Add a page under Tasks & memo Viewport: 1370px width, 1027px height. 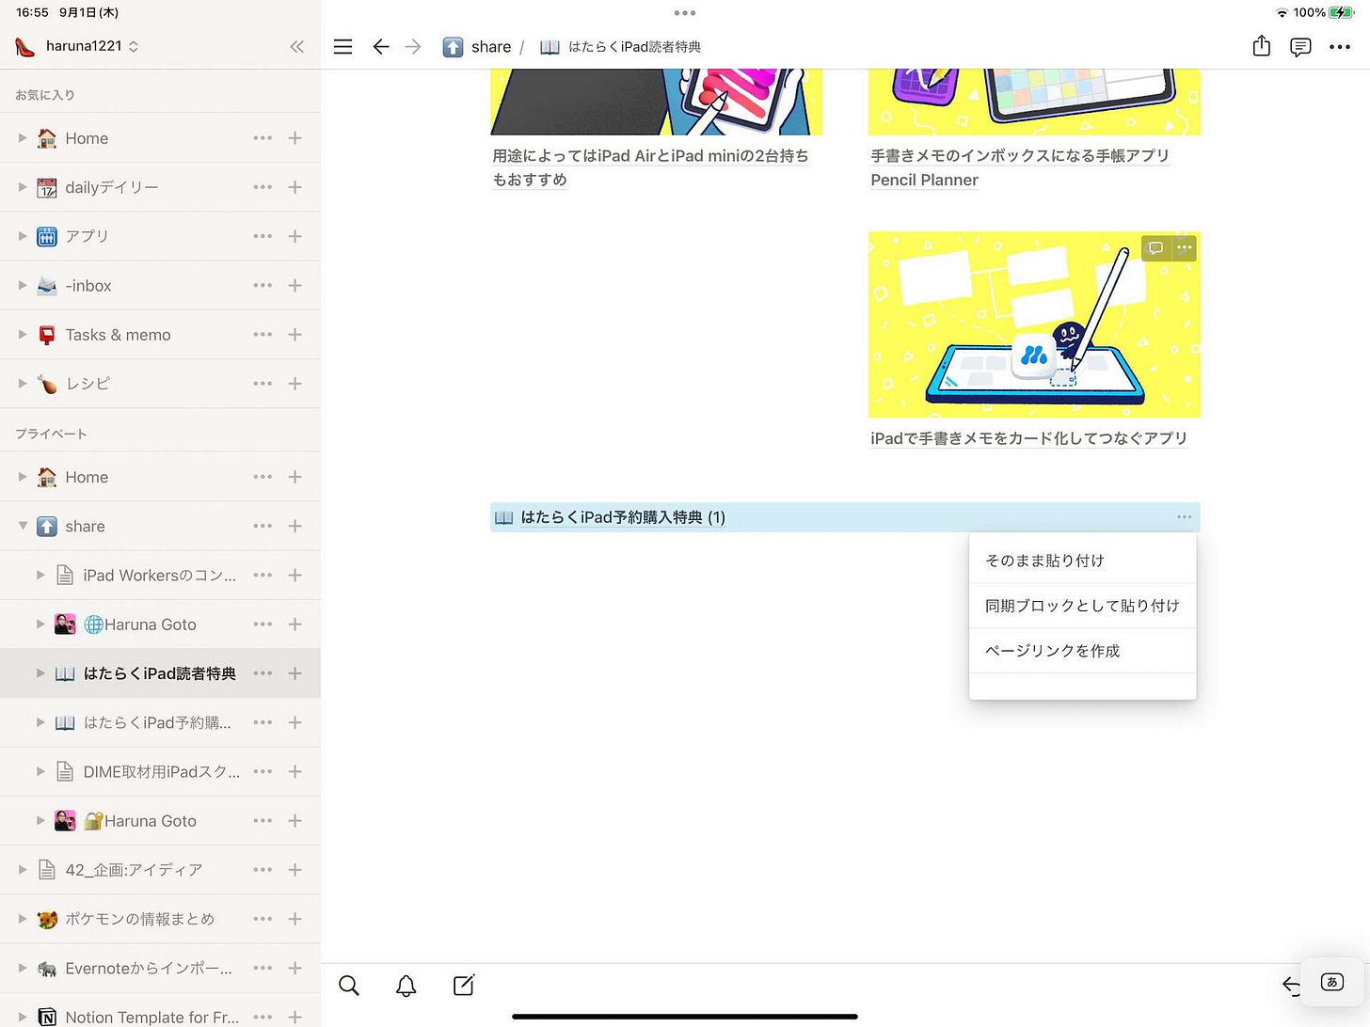(295, 335)
